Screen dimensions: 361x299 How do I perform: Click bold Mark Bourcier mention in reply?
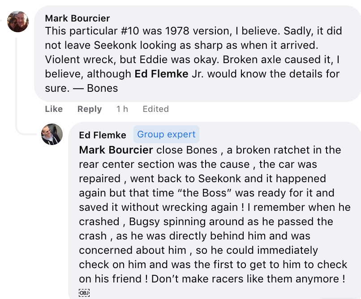116,150
